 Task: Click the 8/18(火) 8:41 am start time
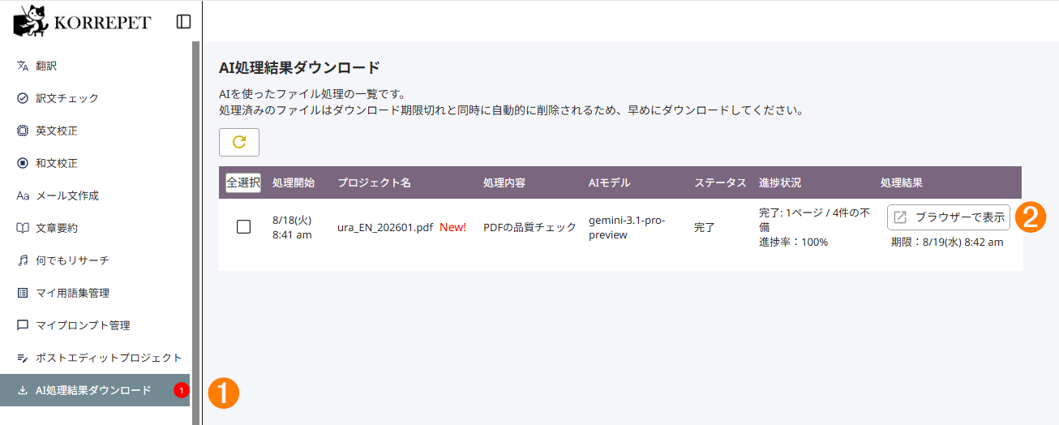292,227
